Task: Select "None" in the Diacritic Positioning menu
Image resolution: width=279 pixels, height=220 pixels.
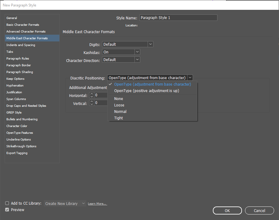Action: (x=118, y=98)
